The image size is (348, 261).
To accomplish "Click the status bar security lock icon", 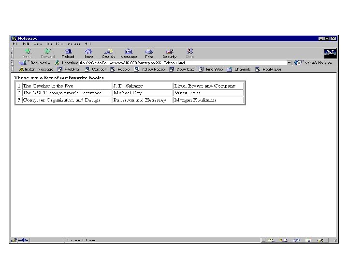I will click(x=14, y=240).
